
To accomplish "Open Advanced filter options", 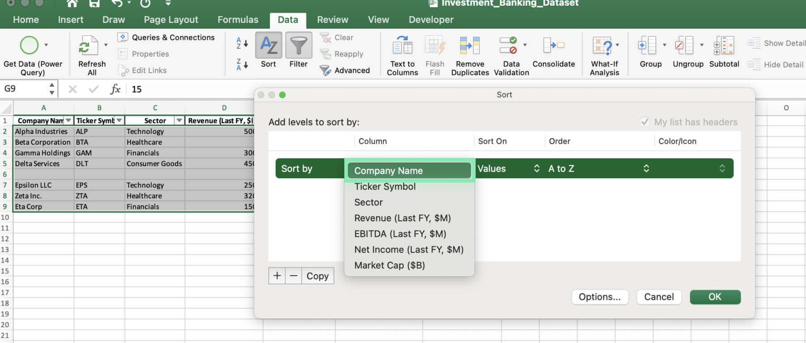I will (x=345, y=70).
